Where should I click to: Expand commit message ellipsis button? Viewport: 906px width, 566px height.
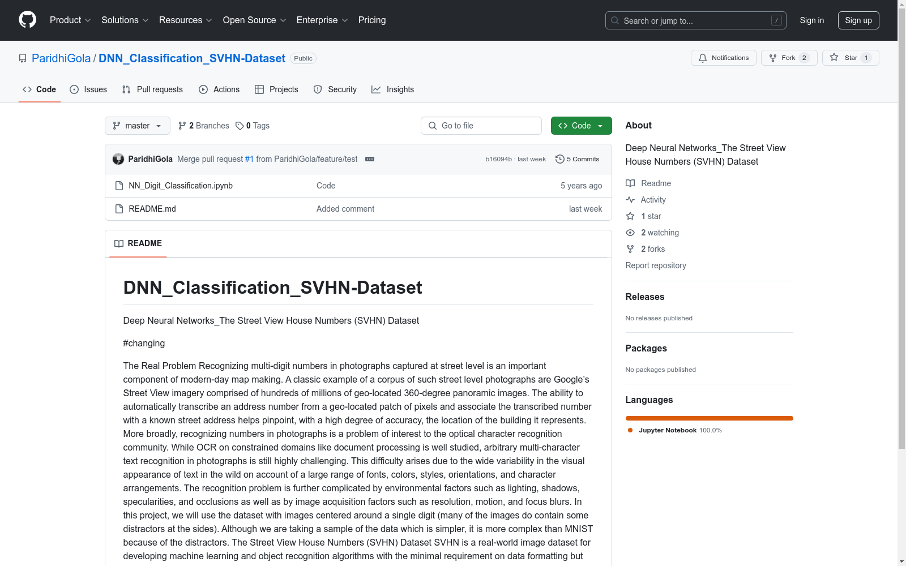[370, 159]
